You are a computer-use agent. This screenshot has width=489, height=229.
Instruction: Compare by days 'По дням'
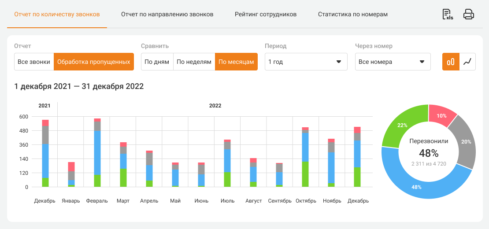click(157, 62)
